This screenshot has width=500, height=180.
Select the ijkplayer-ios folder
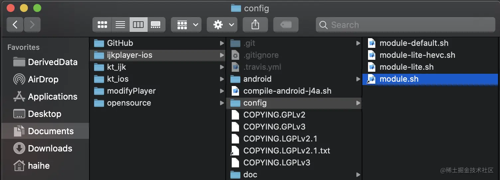[158, 55]
